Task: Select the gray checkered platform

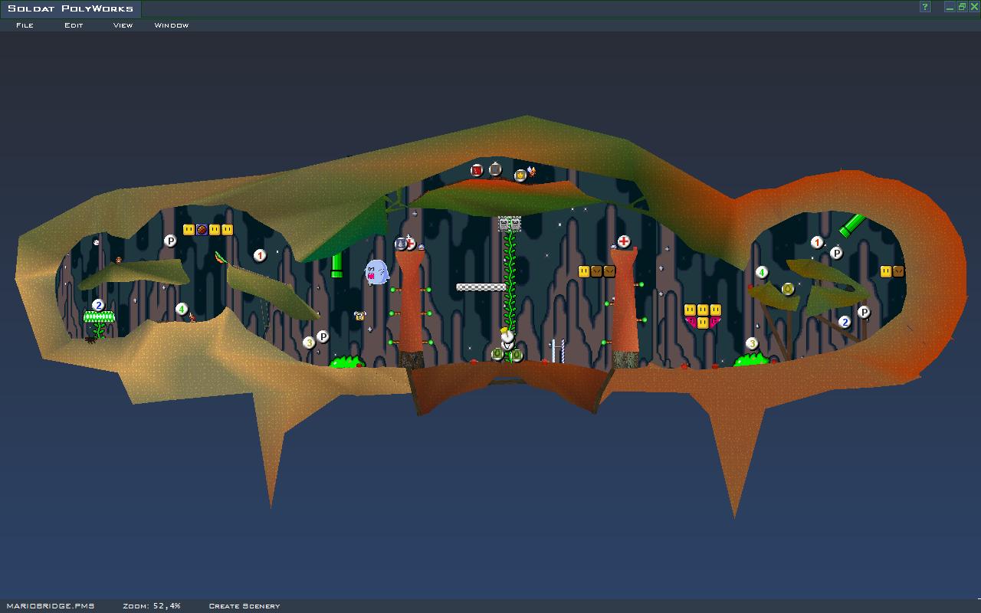Action: pyautogui.click(x=481, y=287)
